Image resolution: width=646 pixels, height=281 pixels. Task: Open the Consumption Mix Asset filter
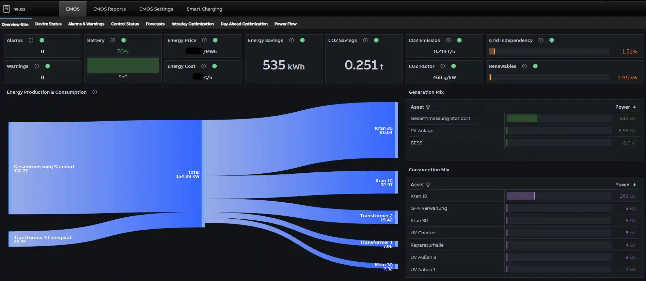pos(428,185)
